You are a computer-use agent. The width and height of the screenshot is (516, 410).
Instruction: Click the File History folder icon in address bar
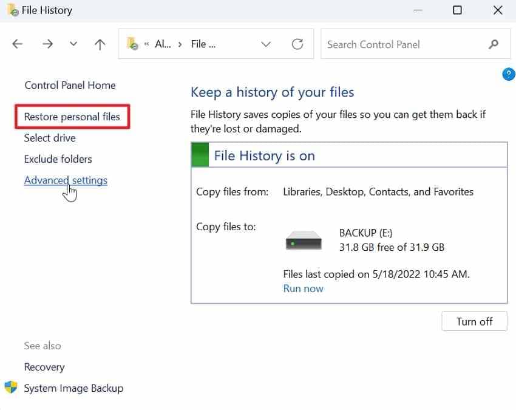pyautogui.click(x=132, y=44)
